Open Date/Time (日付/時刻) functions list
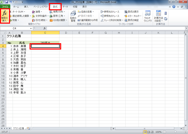Screen dimensions: 188x134 click(40, 20)
